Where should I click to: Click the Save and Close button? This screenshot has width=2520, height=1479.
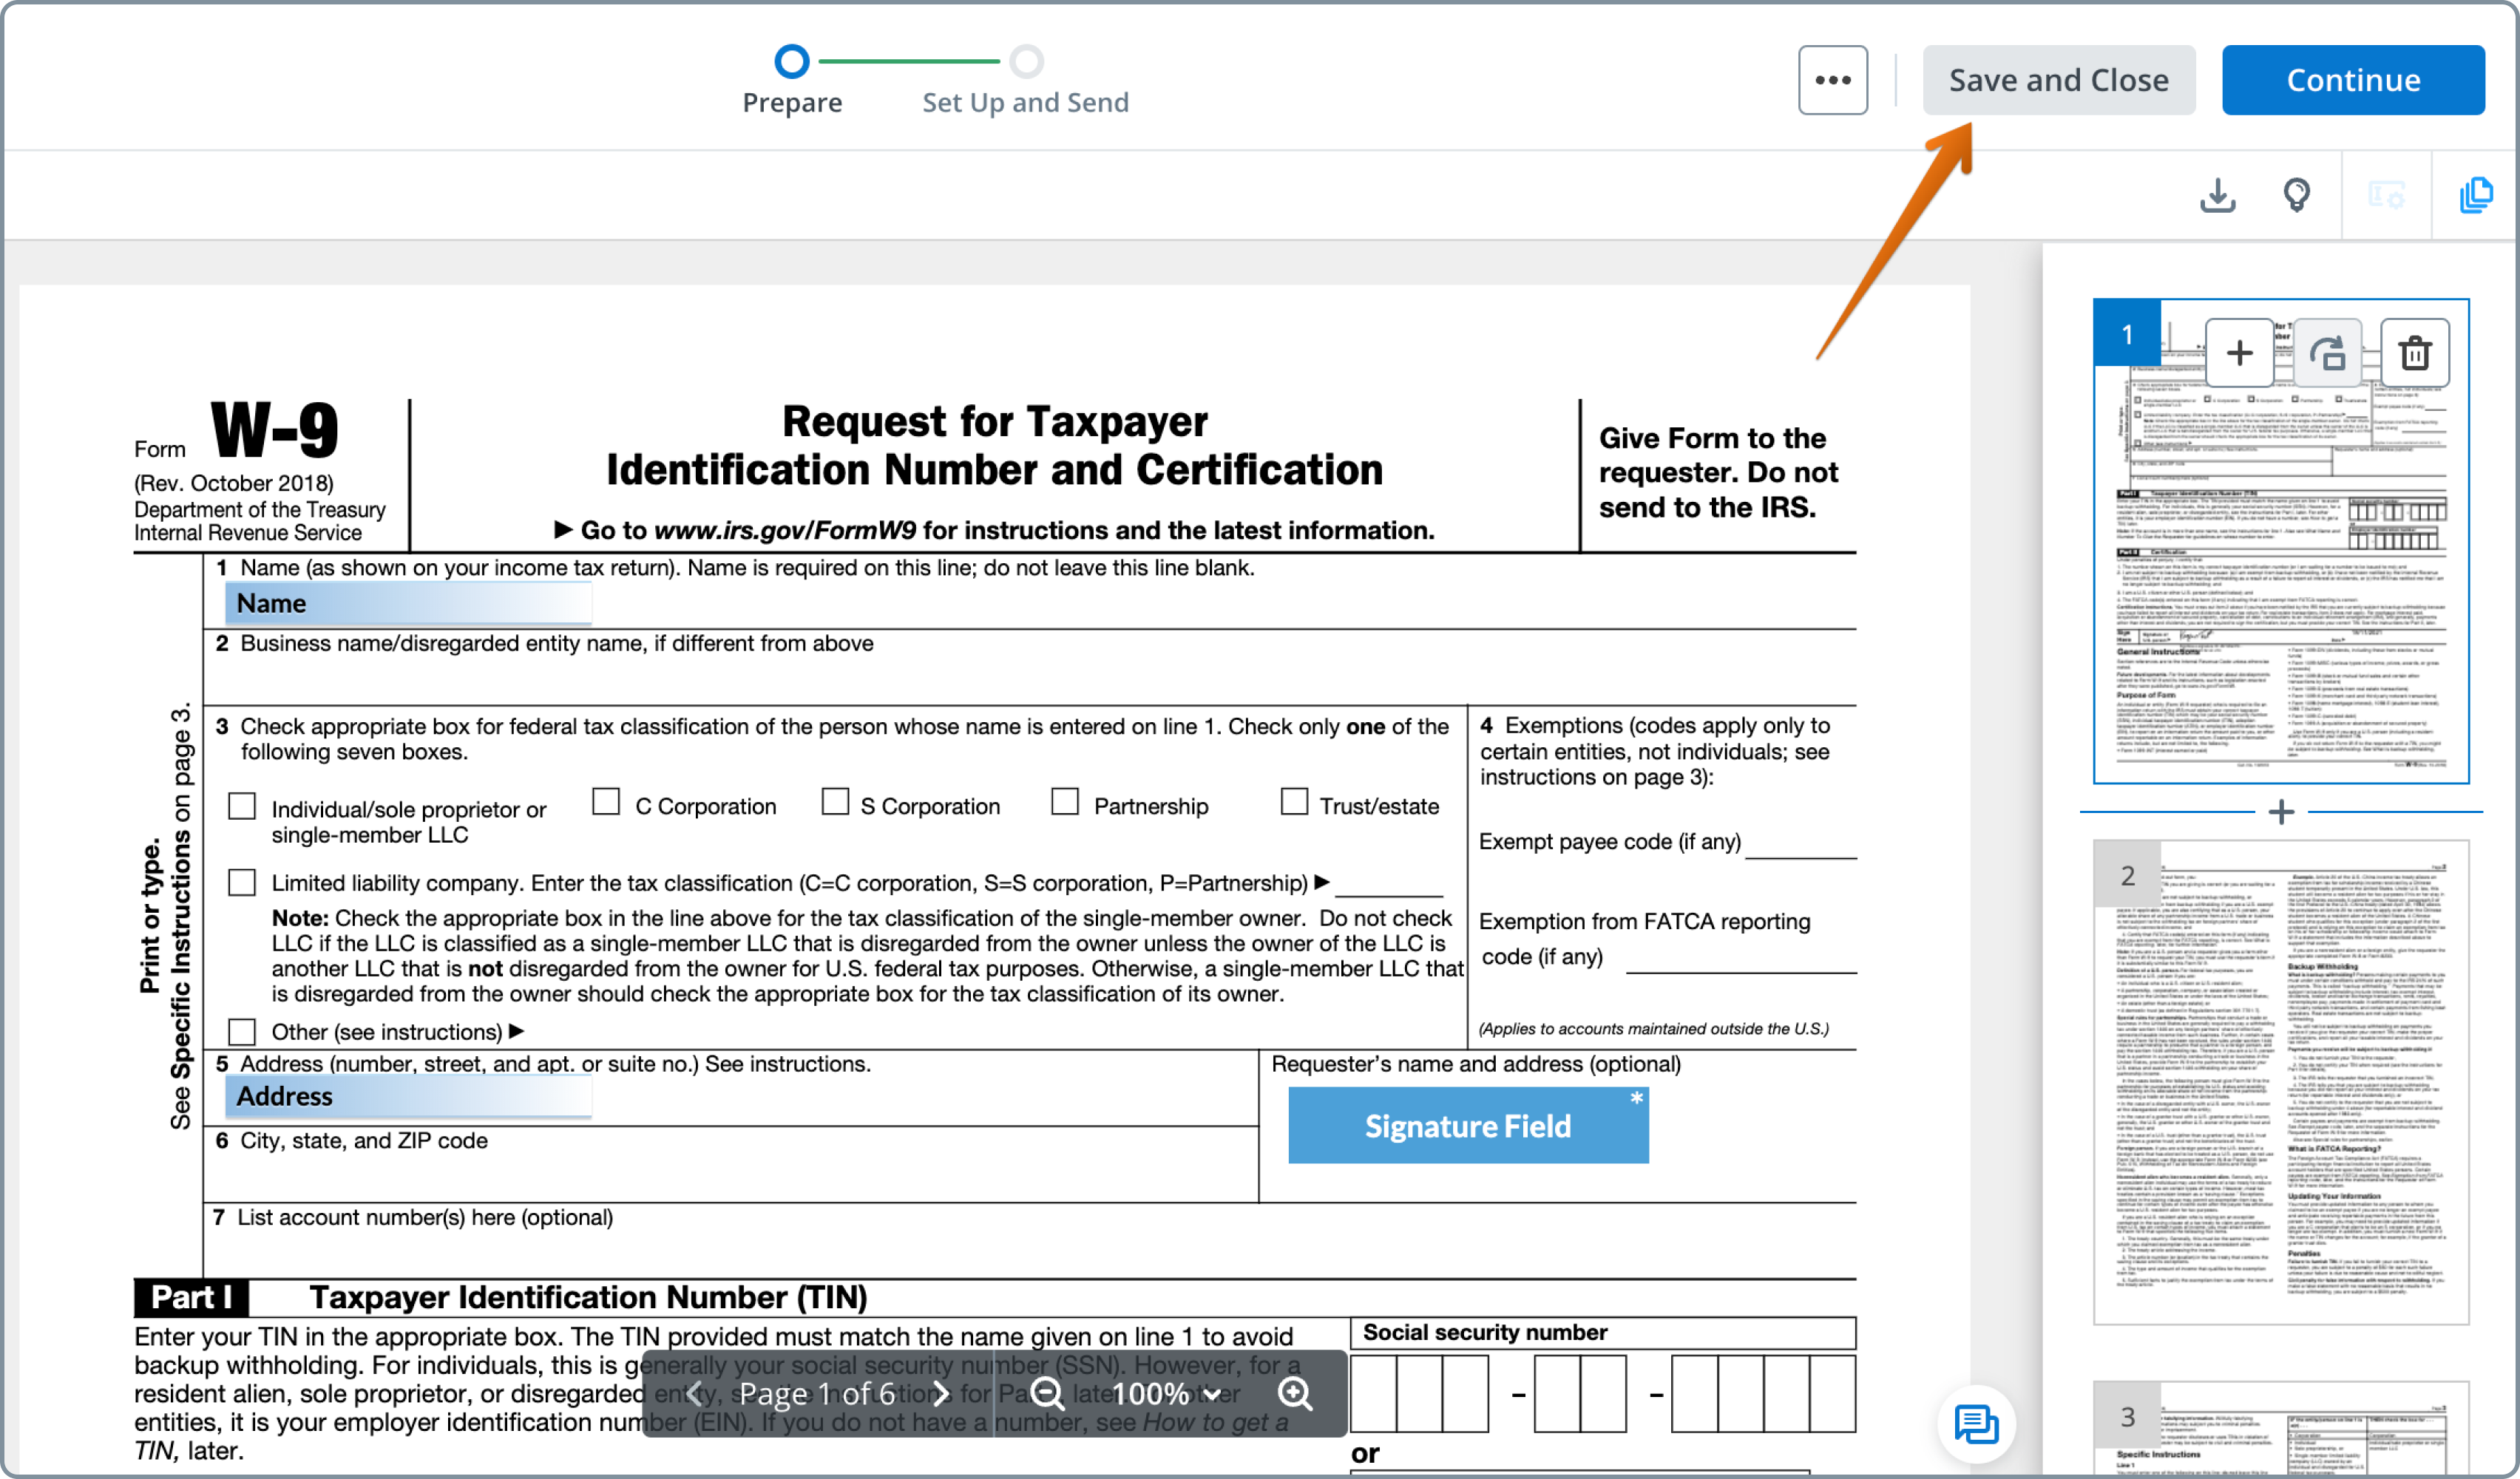[2058, 80]
